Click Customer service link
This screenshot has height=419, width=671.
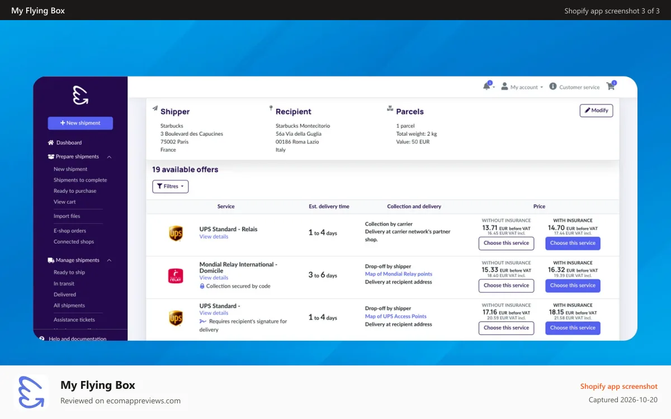click(x=579, y=87)
